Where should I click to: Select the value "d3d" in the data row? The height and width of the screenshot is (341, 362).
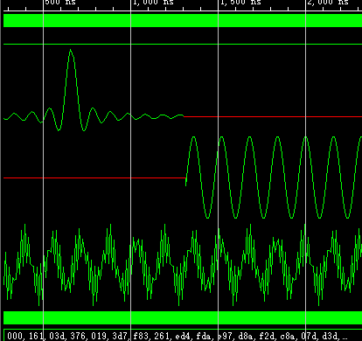[330, 336]
